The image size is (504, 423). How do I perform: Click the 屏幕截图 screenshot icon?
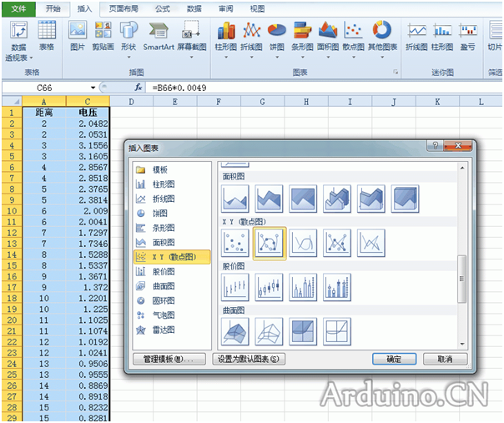click(x=194, y=38)
